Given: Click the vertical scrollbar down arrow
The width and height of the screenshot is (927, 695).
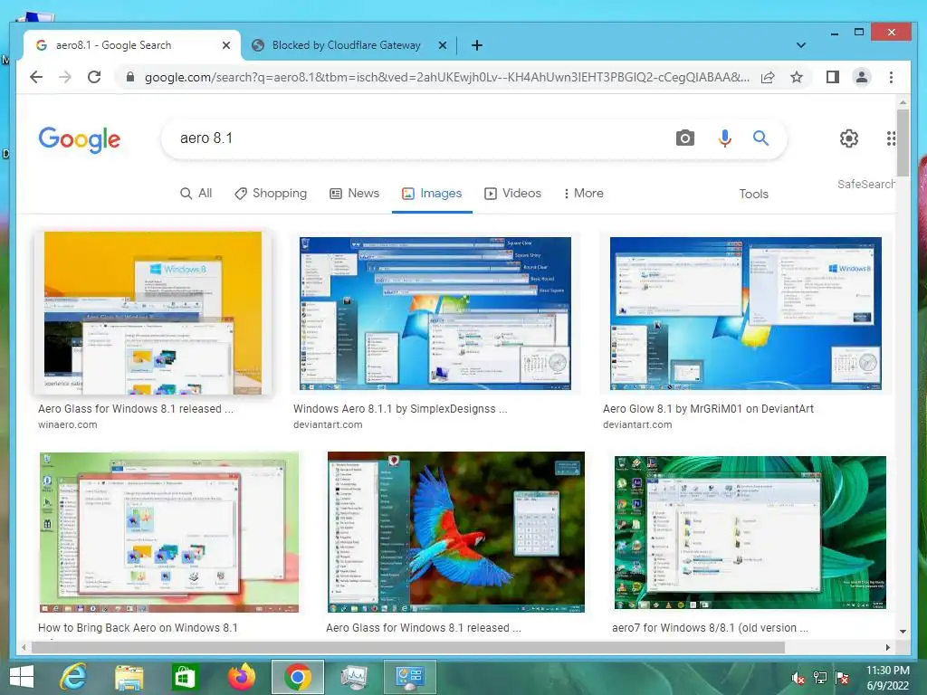Looking at the screenshot, I should pyautogui.click(x=903, y=631).
